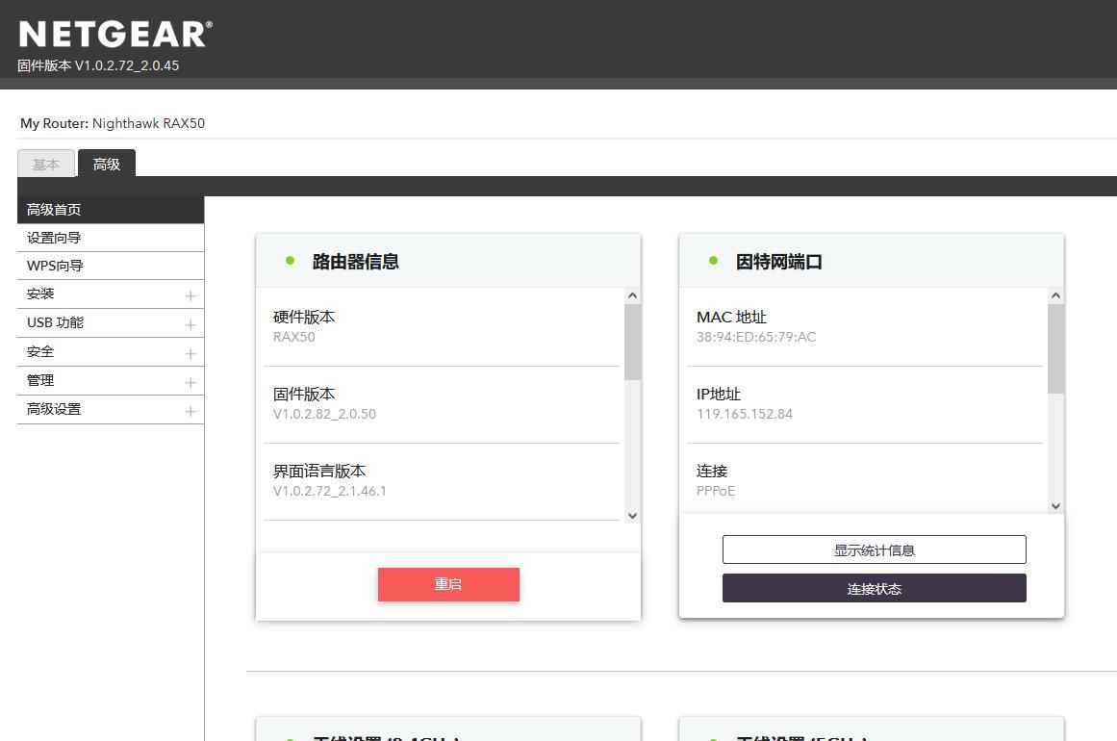Image resolution: width=1117 pixels, height=741 pixels.
Task: Click the NETGEAR logo
Action: pyautogui.click(x=115, y=35)
